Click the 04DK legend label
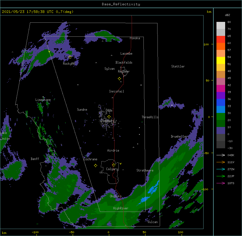Image resolution: width=242 pixels, height=236 pixels. point(231,155)
